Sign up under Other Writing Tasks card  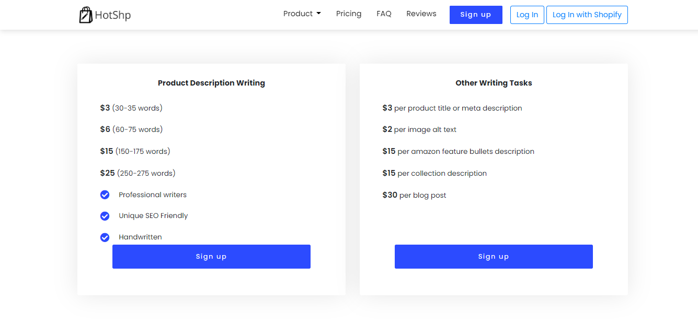[x=494, y=257]
